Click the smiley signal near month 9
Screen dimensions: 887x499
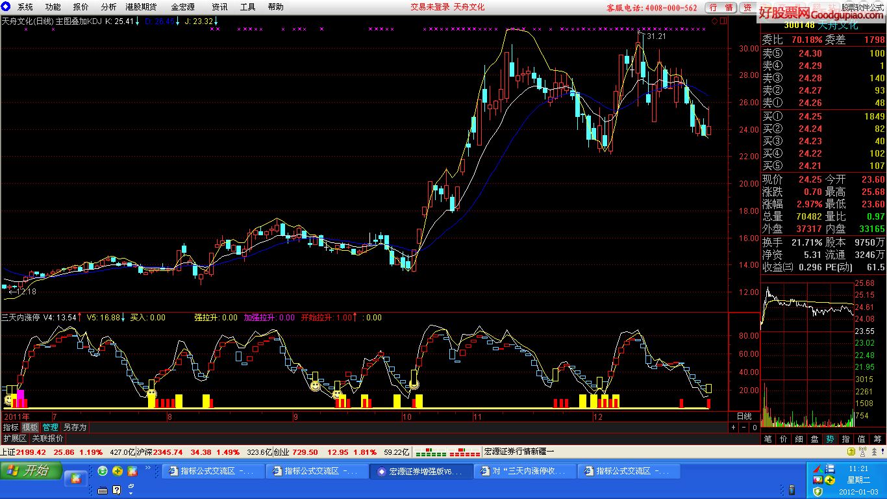315,386
